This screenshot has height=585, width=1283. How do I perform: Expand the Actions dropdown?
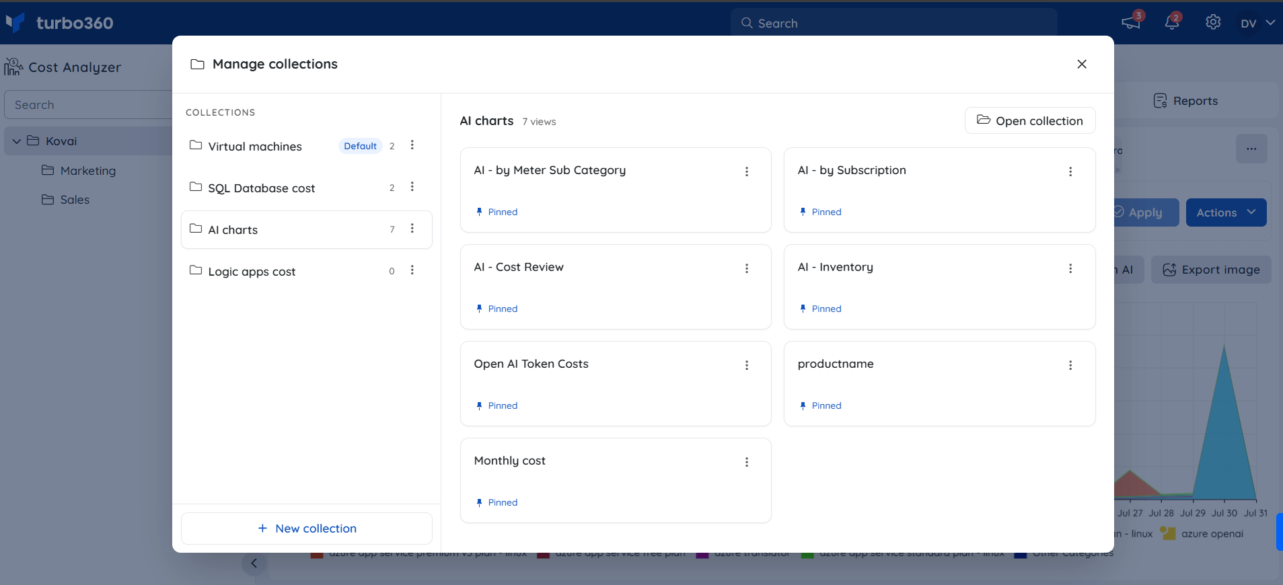[x=1226, y=212]
